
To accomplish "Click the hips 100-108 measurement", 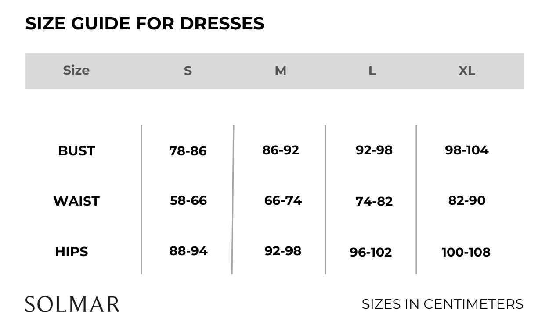I will click(466, 252).
